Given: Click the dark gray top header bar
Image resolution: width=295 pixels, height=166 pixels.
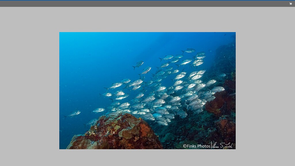Looking at the screenshot, I should pyautogui.click(x=144, y=4).
